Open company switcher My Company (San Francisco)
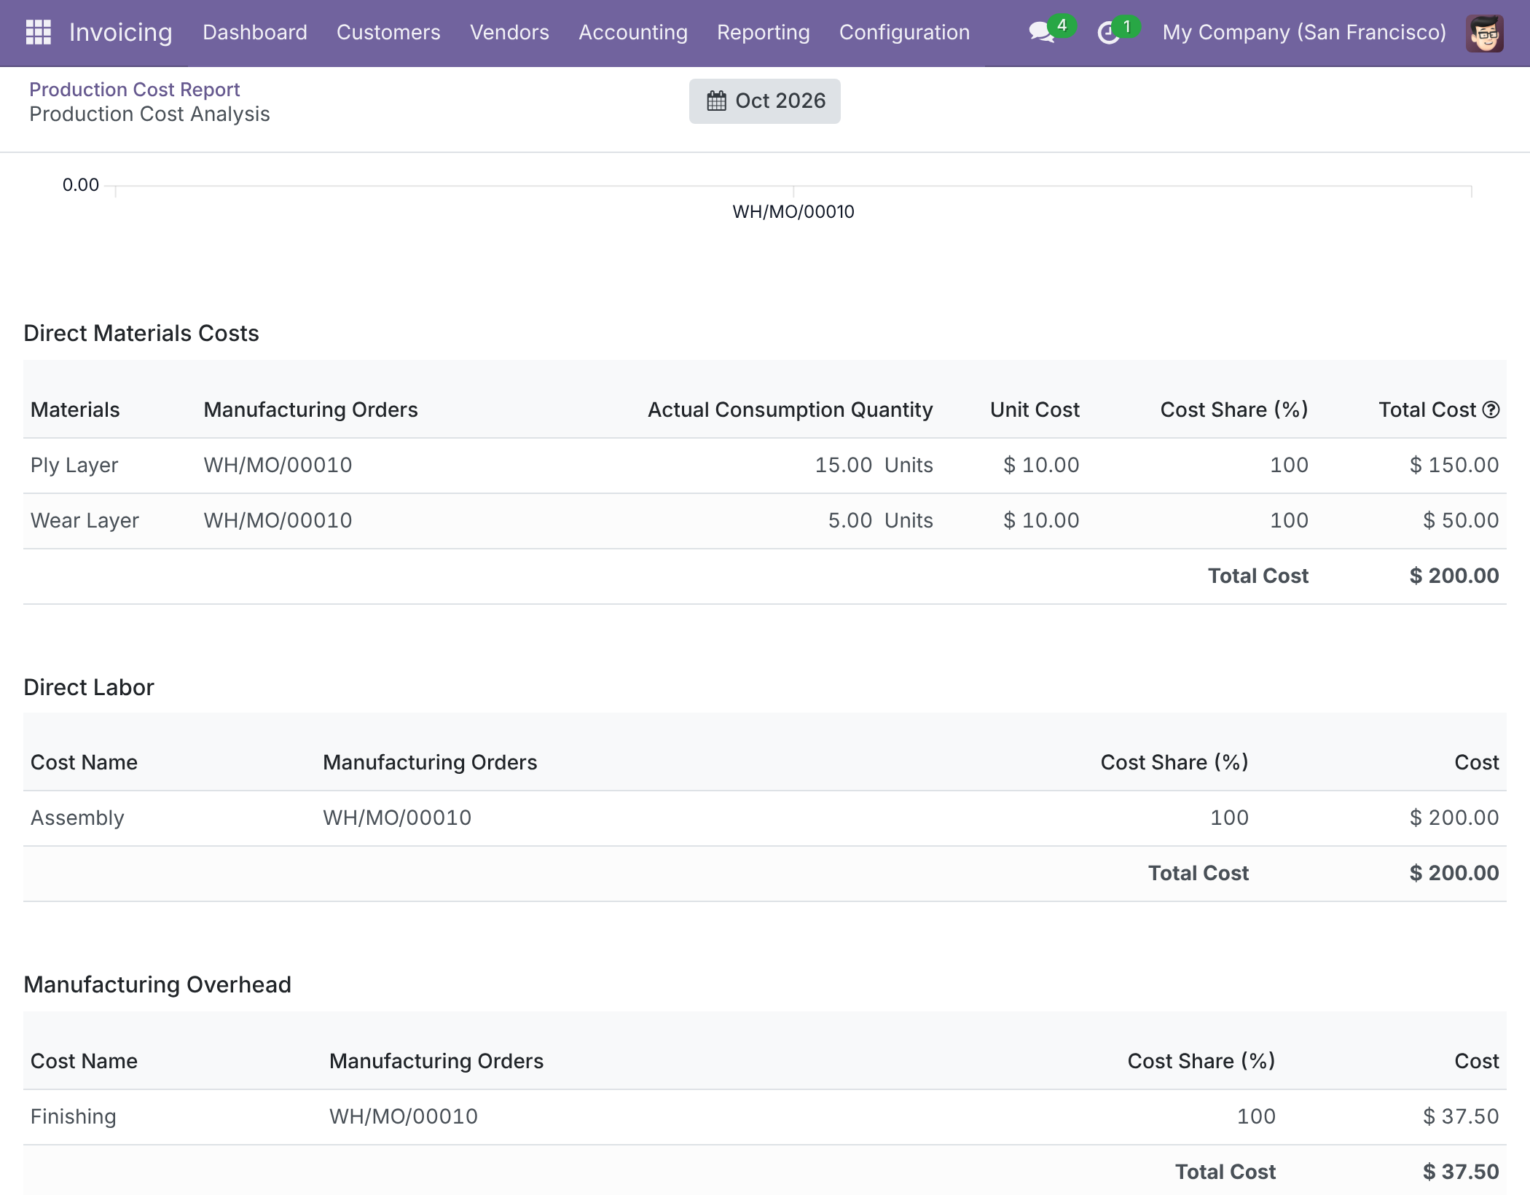The height and width of the screenshot is (1195, 1530). [1304, 32]
